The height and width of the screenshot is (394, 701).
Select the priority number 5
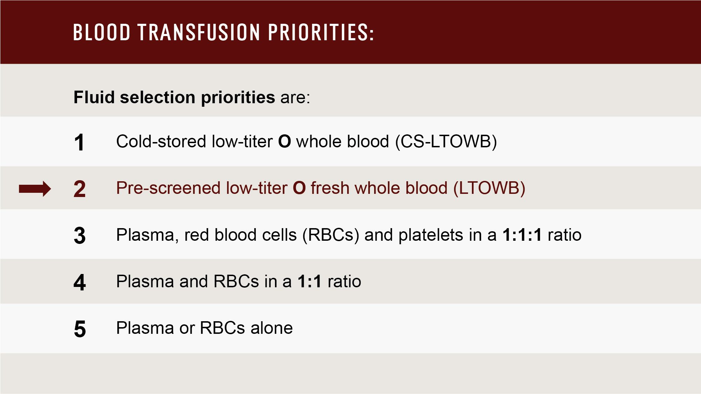click(x=80, y=329)
